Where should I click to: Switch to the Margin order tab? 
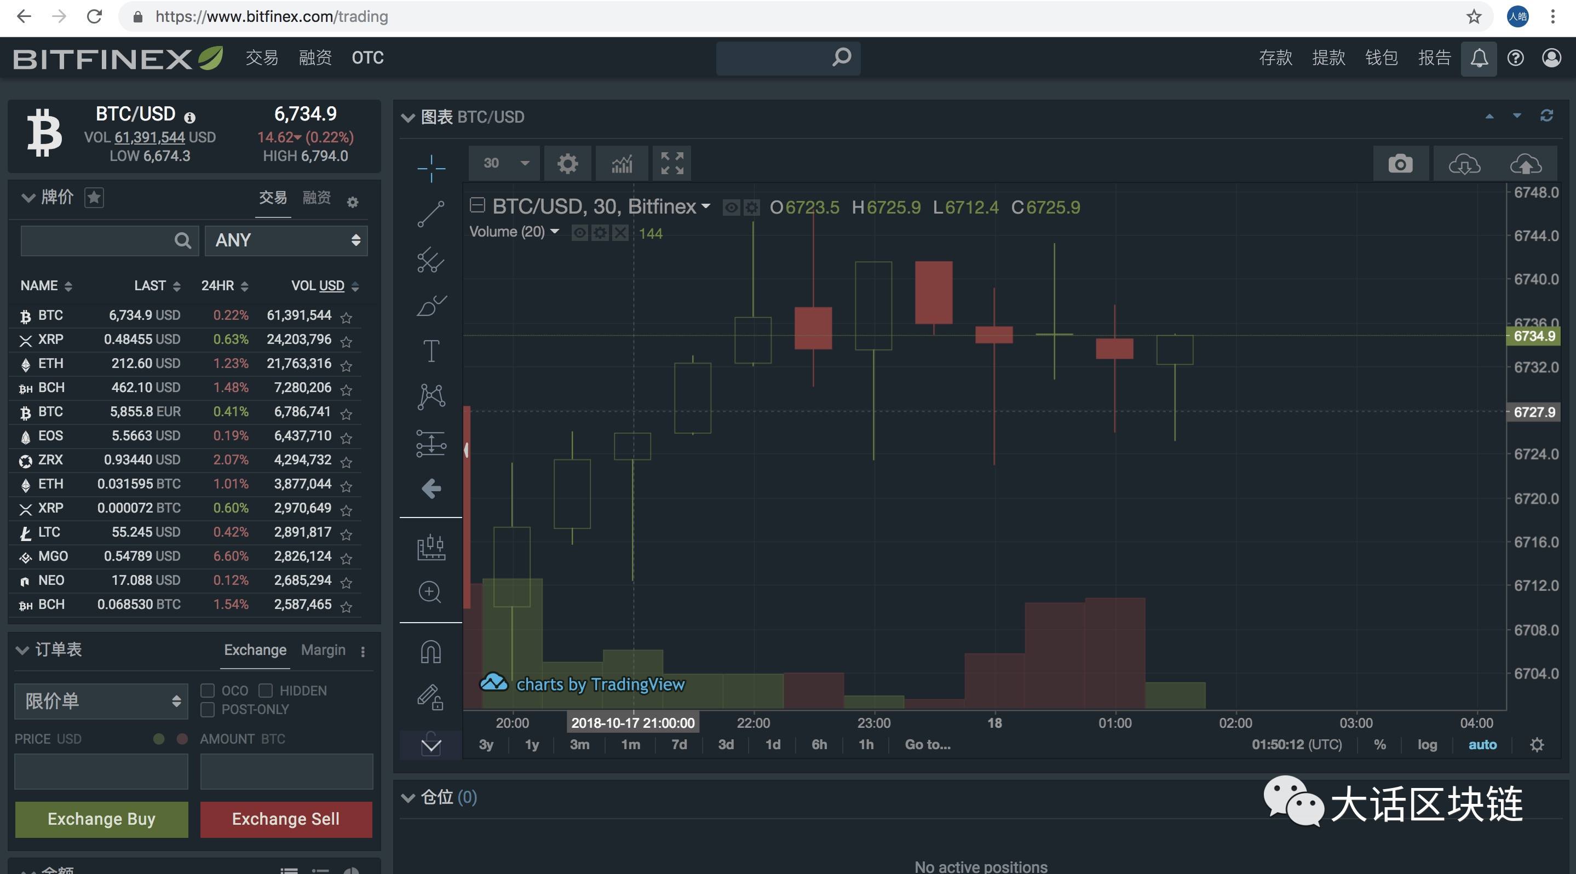coord(323,649)
